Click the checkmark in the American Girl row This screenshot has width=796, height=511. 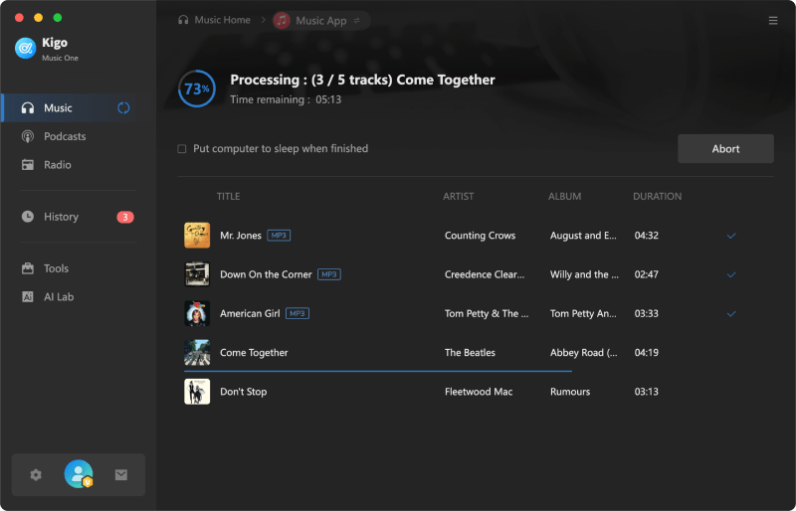731,313
